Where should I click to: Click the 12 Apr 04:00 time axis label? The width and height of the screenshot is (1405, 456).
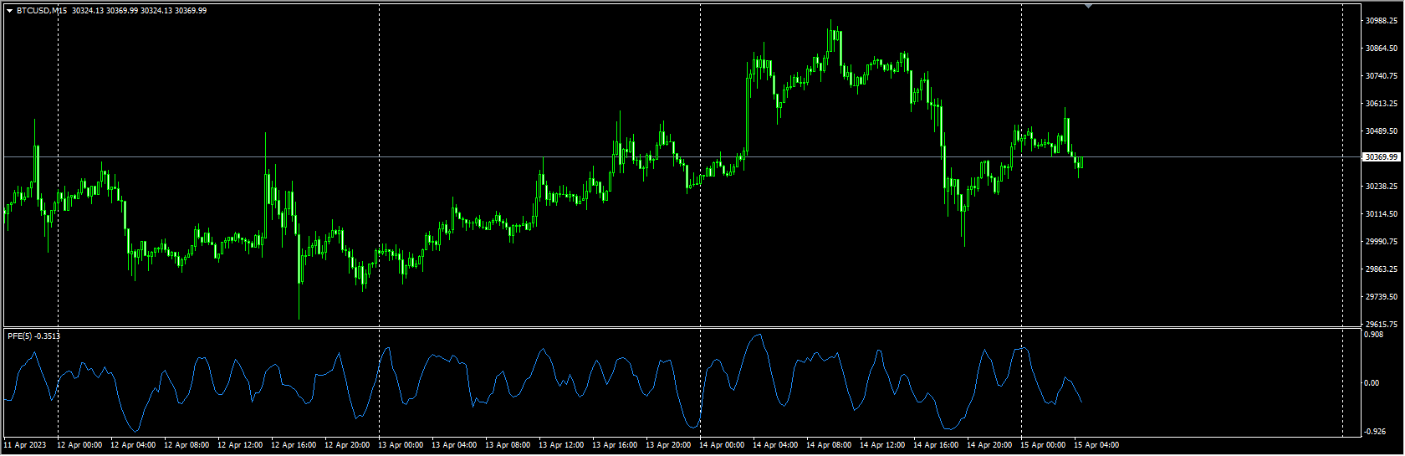tap(133, 445)
